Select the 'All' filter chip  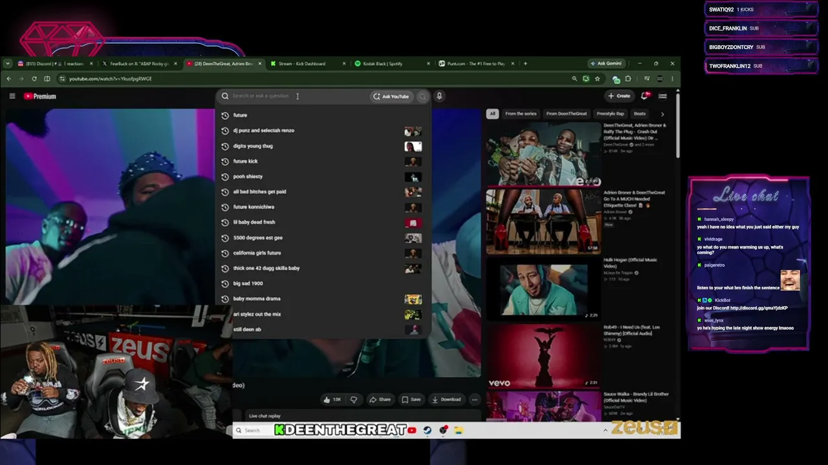tap(492, 114)
